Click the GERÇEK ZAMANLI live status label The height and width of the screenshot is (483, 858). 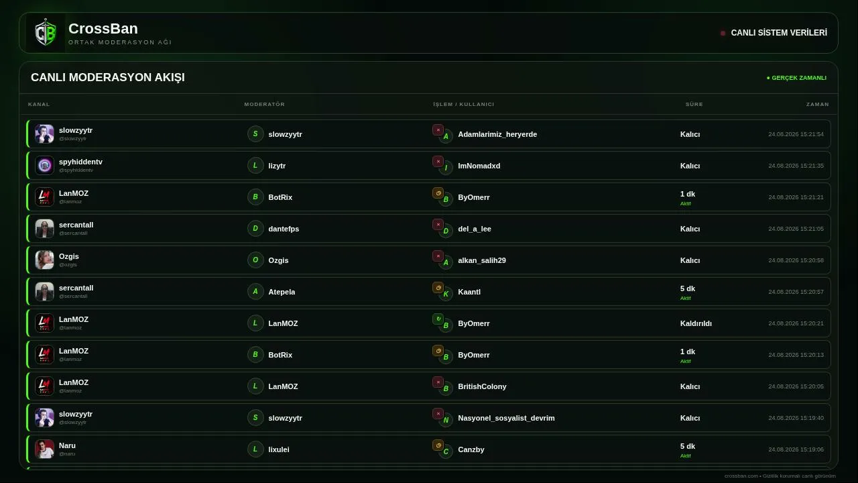[x=796, y=78]
